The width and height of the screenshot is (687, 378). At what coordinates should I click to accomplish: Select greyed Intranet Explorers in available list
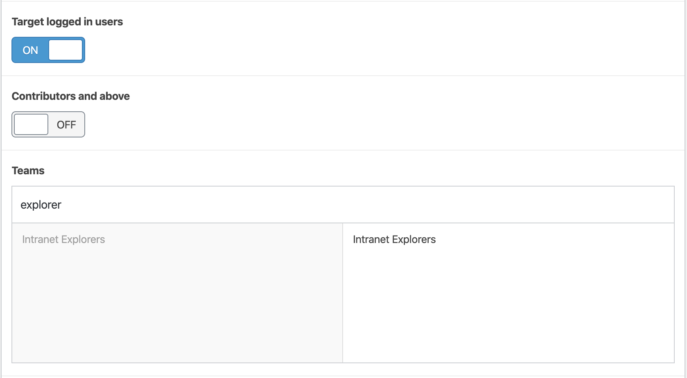[x=63, y=239]
